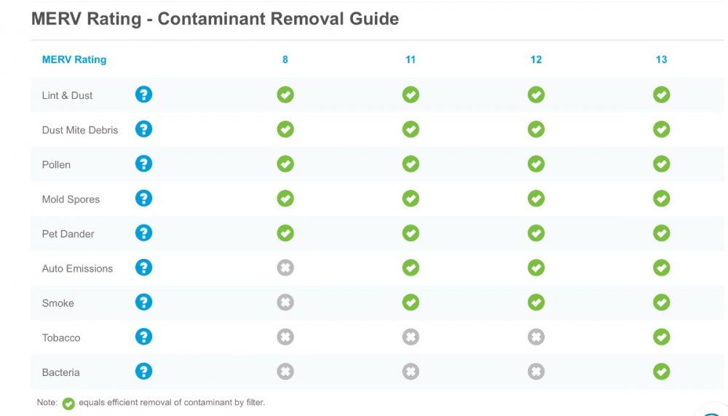
Task: Show help for Mold Spores
Action: pos(144,199)
